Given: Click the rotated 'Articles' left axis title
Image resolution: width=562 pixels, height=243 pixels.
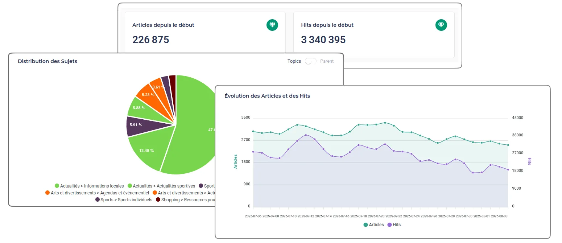Looking at the screenshot, I should [235, 162].
